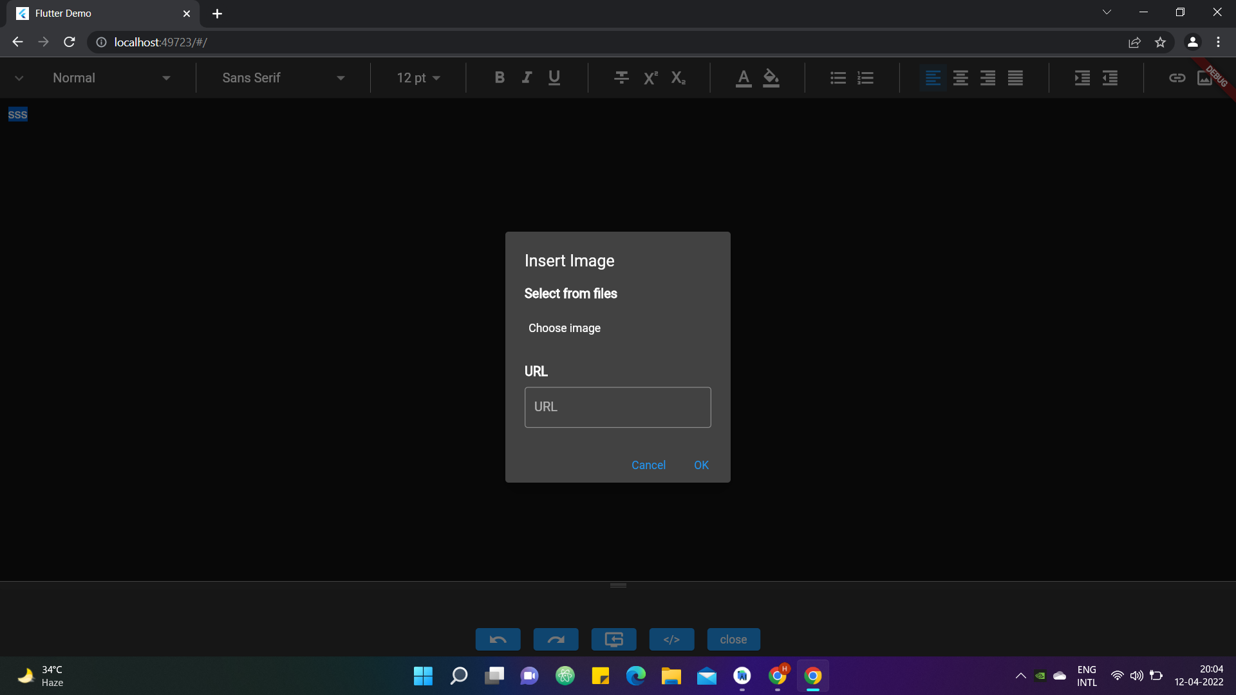Click the superscript icon
Viewport: 1236px width, 695px height.
coord(650,78)
